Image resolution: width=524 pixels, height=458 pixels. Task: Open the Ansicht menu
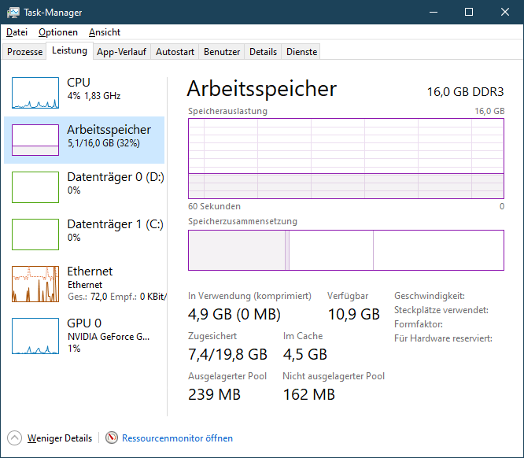tap(105, 32)
